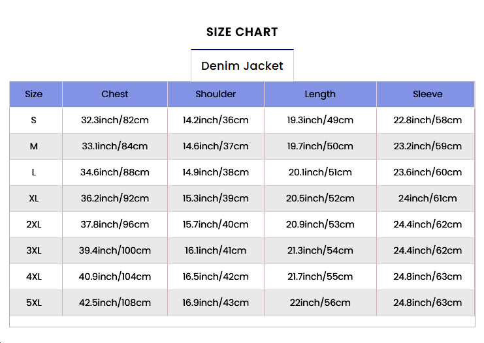
Task: Click the Sleeve column header
Action: 427,94
